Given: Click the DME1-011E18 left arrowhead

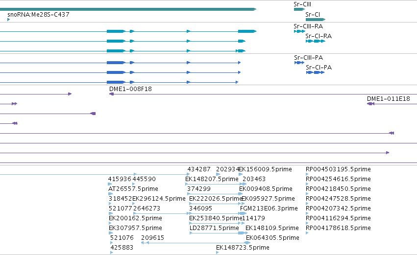Looking at the screenshot, I should tap(370, 104).
